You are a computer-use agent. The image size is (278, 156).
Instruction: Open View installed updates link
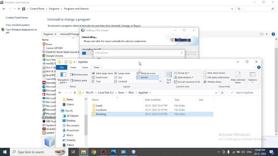point(18,25)
